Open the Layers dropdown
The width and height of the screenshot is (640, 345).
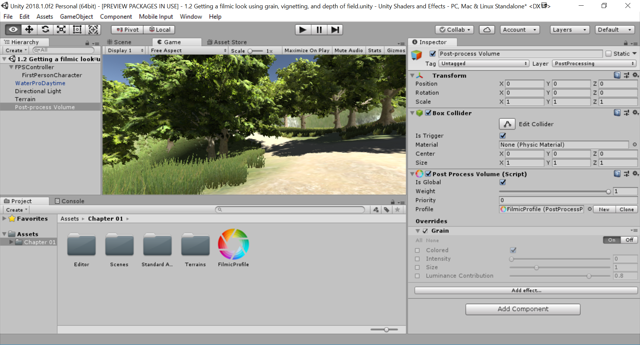pyautogui.click(x=569, y=30)
